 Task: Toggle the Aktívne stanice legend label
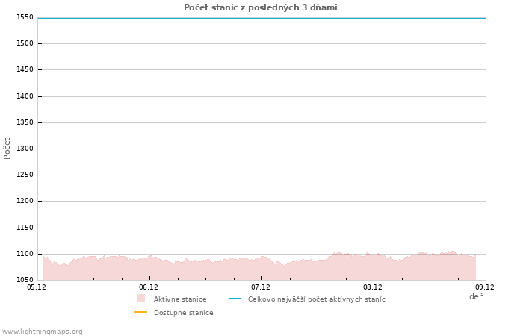[x=180, y=299]
